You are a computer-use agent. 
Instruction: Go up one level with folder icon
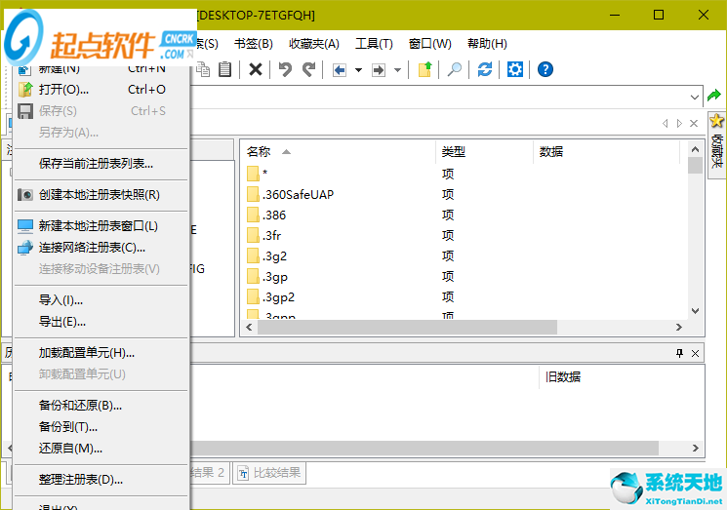click(x=424, y=69)
